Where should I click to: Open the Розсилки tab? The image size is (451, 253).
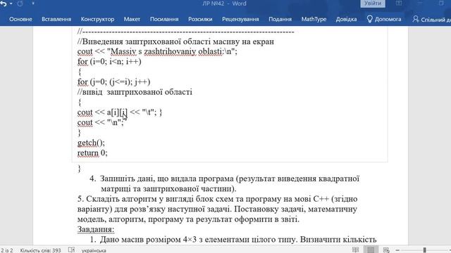tap(200, 19)
